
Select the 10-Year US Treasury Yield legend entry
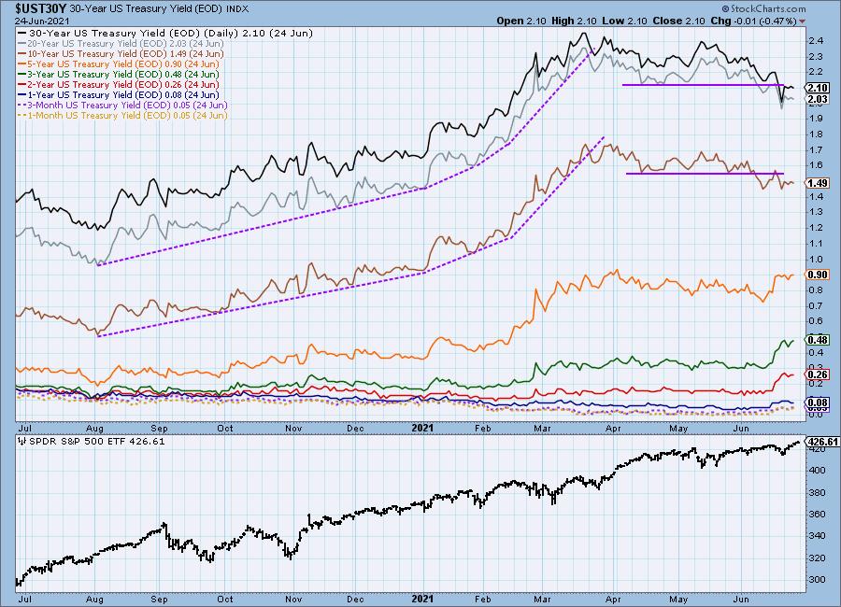[x=121, y=53]
